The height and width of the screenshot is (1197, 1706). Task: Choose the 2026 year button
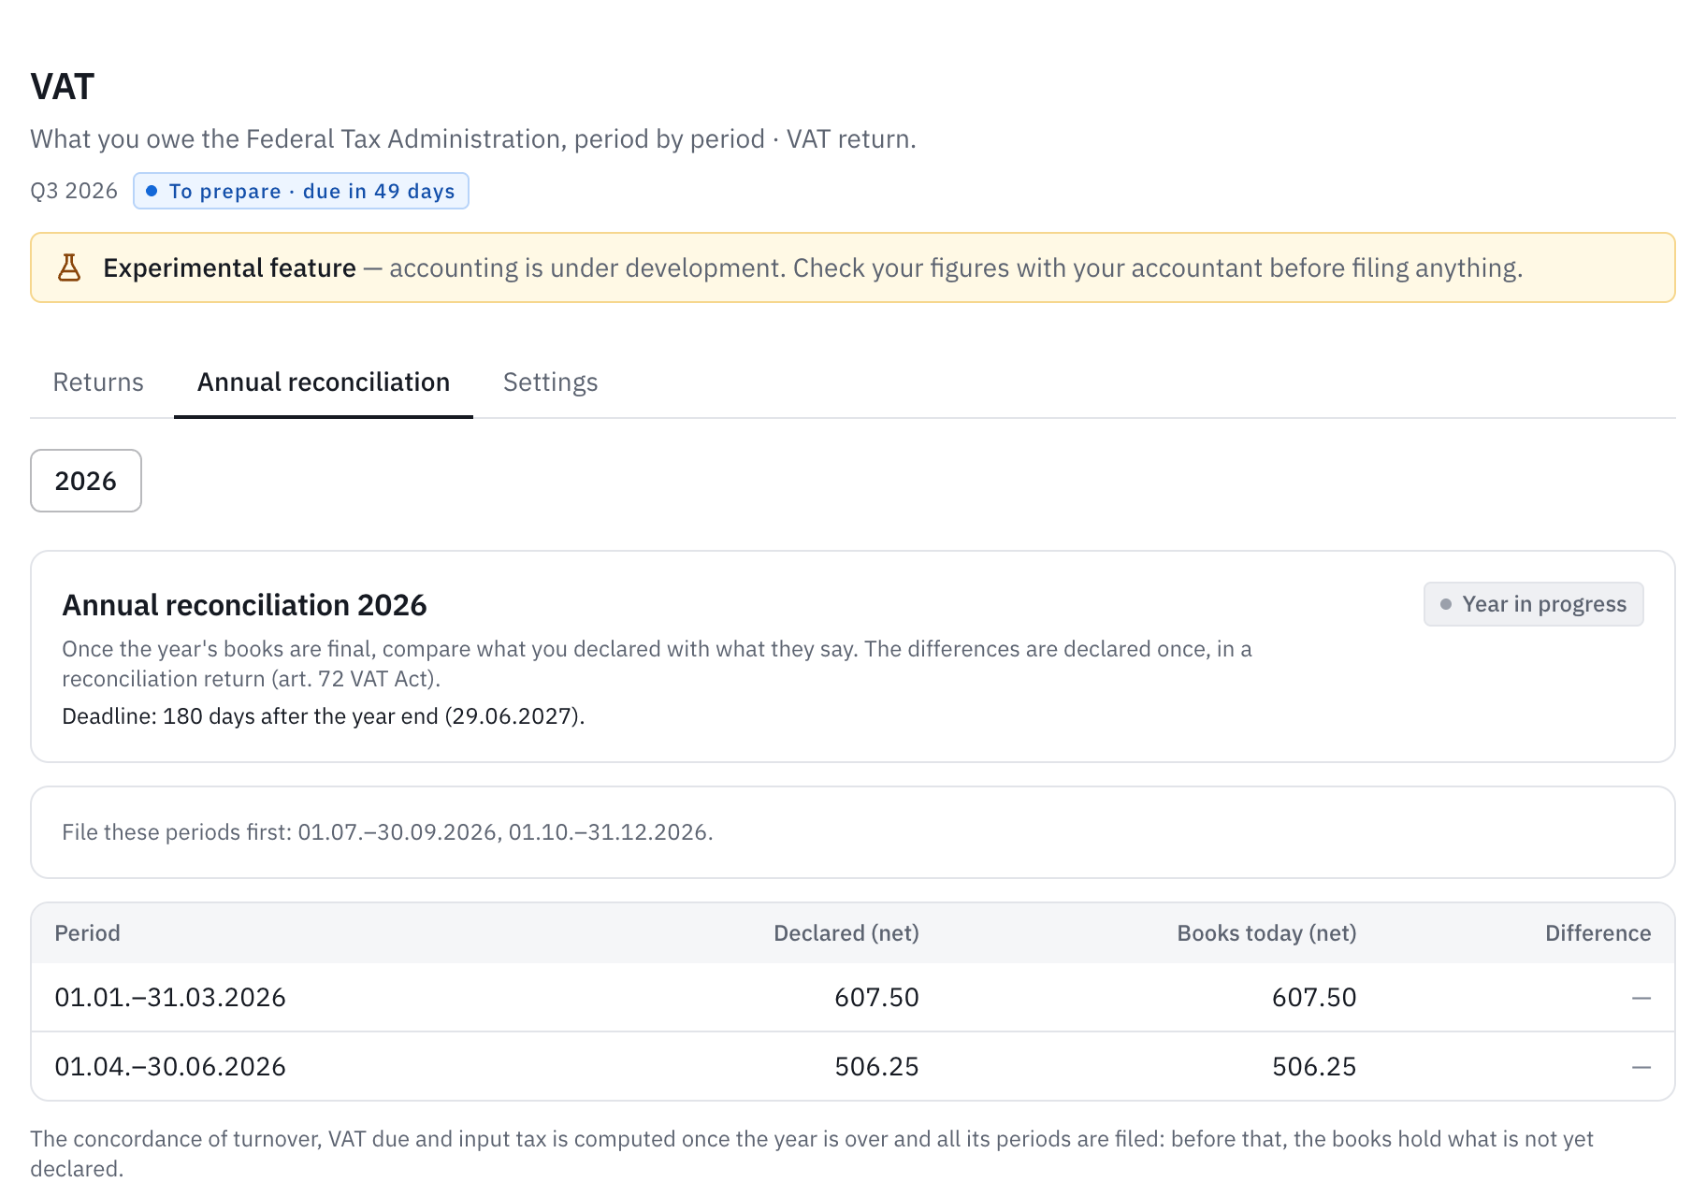pyautogui.click(x=86, y=481)
